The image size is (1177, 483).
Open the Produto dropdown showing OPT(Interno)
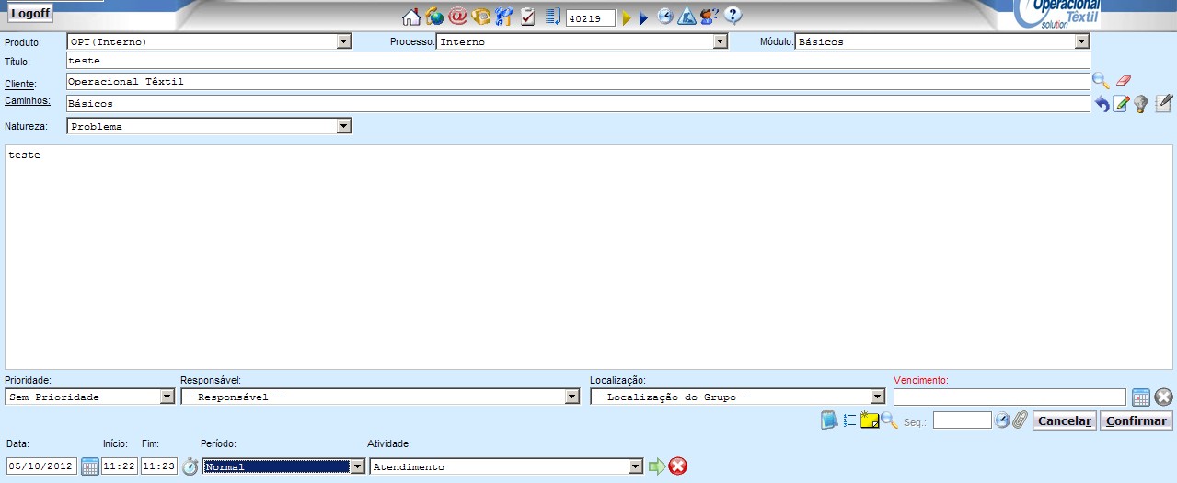pyautogui.click(x=209, y=41)
